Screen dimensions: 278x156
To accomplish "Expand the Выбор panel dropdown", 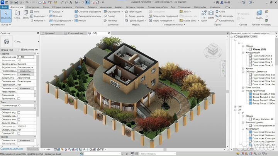I will pos(6,25).
